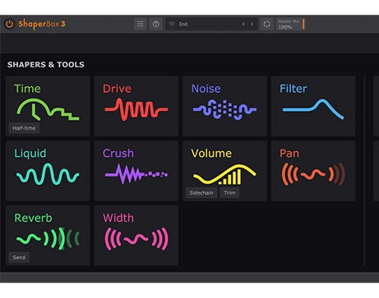Click the Drive label text
The height and width of the screenshot is (298, 379).
tap(117, 89)
